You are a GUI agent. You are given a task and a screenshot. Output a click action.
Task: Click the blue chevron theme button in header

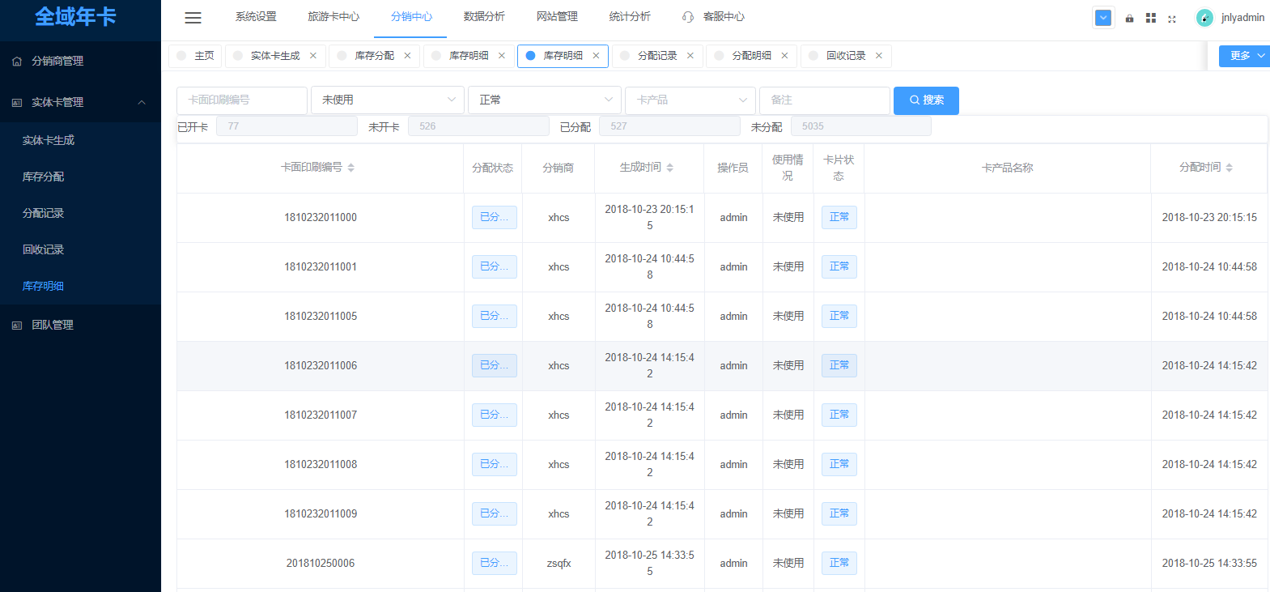(x=1102, y=18)
